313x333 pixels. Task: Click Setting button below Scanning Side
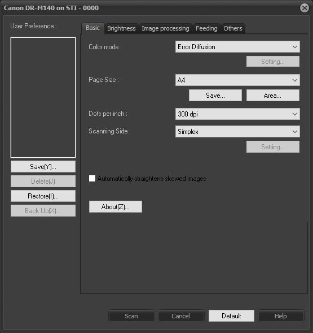point(273,147)
